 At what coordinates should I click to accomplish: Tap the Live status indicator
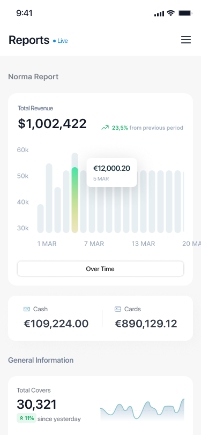[61, 41]
